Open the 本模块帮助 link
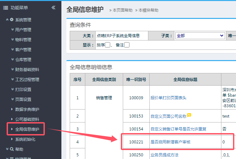 tap(147, 10)
